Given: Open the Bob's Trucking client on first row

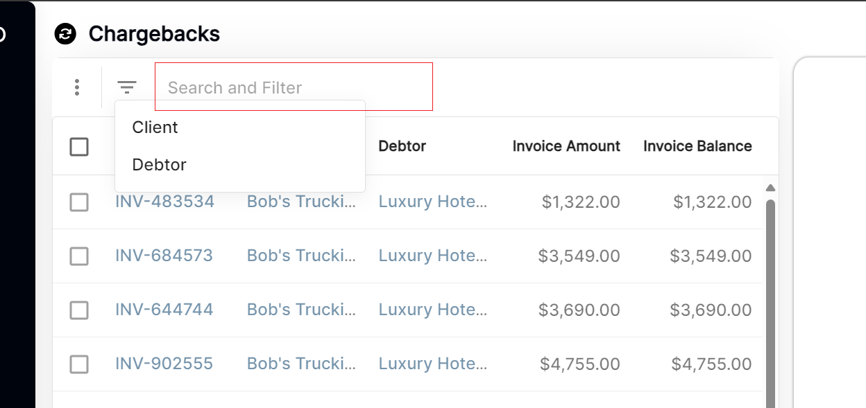Looking at the screenshot, I should [301, 202].
